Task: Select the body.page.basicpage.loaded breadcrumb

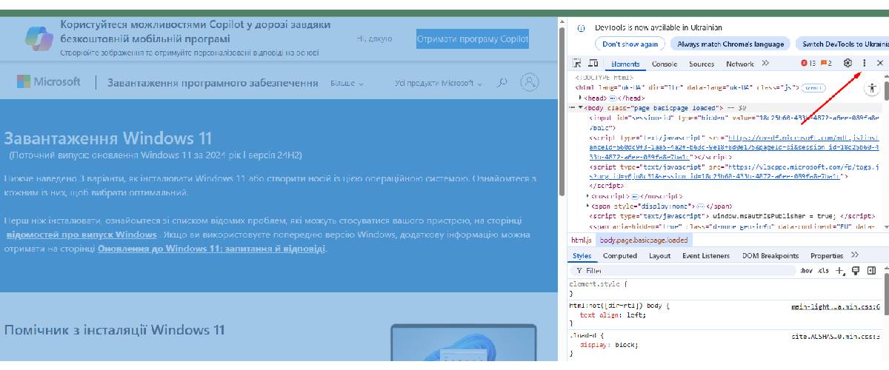Action: 644,240
